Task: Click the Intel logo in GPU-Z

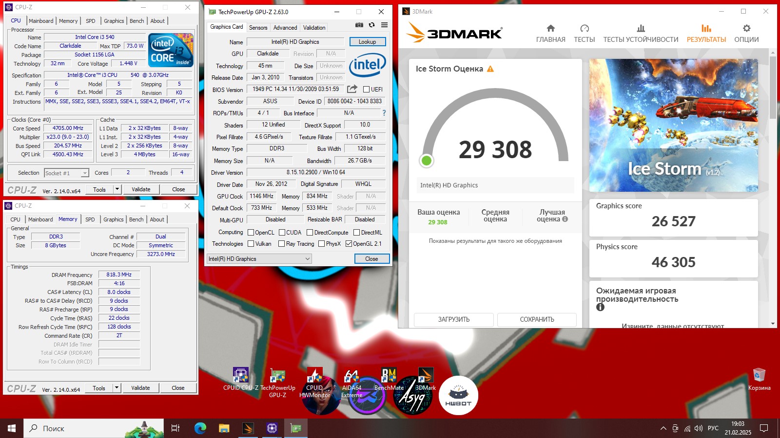Action: pyautogui.click(x=368, y=64)
